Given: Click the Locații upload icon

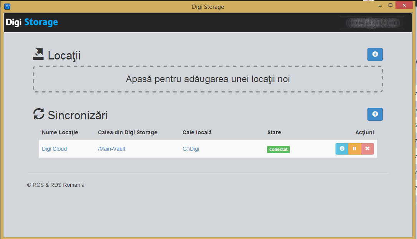Looking at the screenshot, I should pyautogui.click(x=38, y=54).
